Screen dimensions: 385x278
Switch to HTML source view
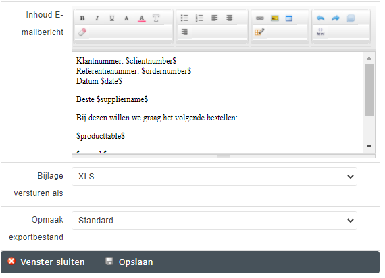[x=321, y=32]
